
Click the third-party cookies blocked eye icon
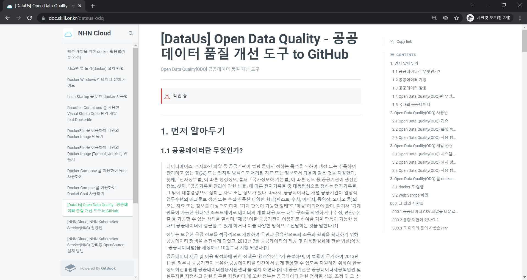pos(445,18)
